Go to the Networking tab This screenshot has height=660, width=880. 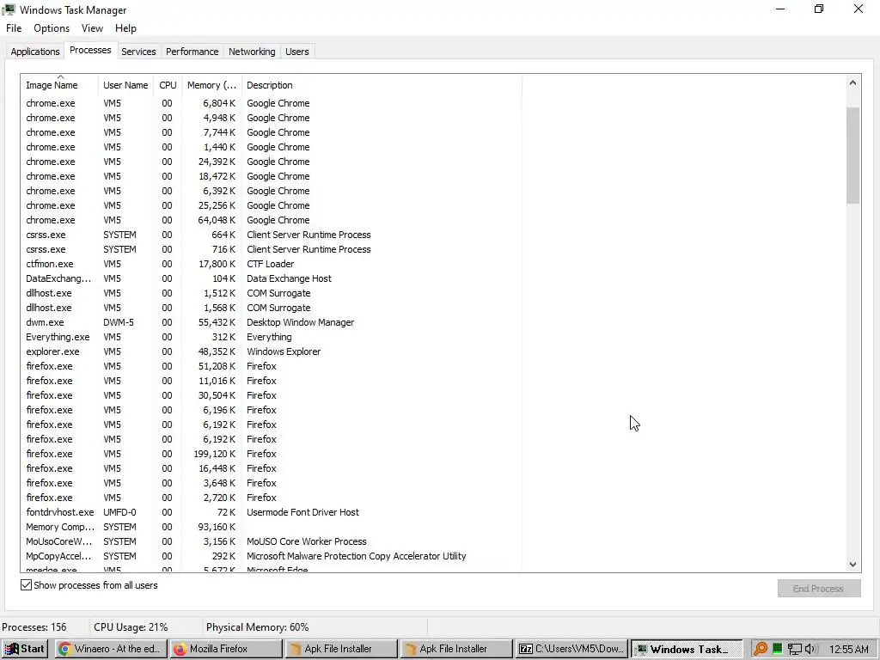[252, 52]
